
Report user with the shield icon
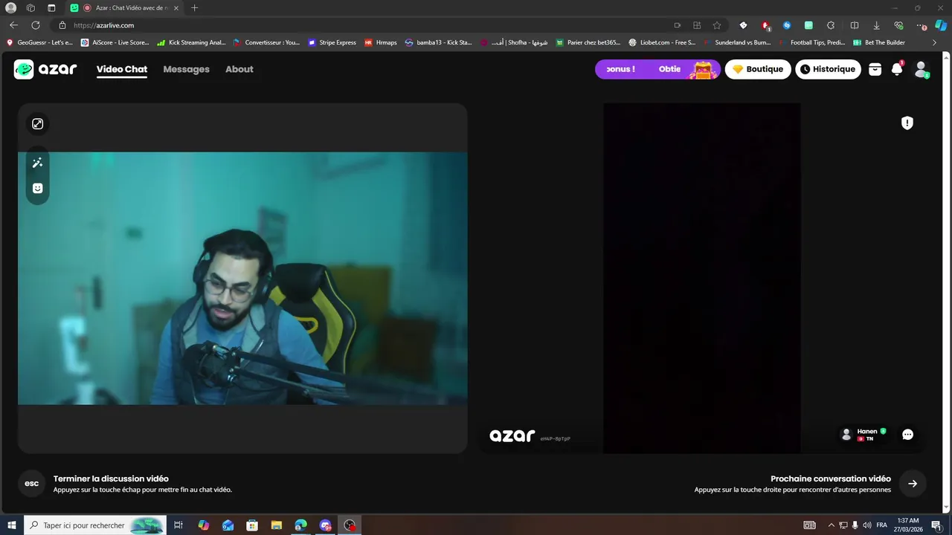coord(907,123)
